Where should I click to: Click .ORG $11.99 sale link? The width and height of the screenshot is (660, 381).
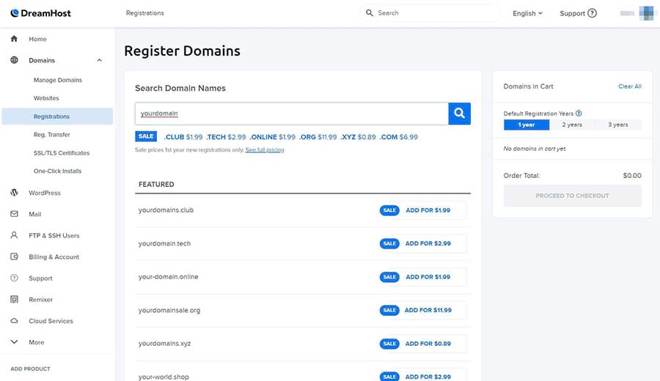(x=318, y=137)
